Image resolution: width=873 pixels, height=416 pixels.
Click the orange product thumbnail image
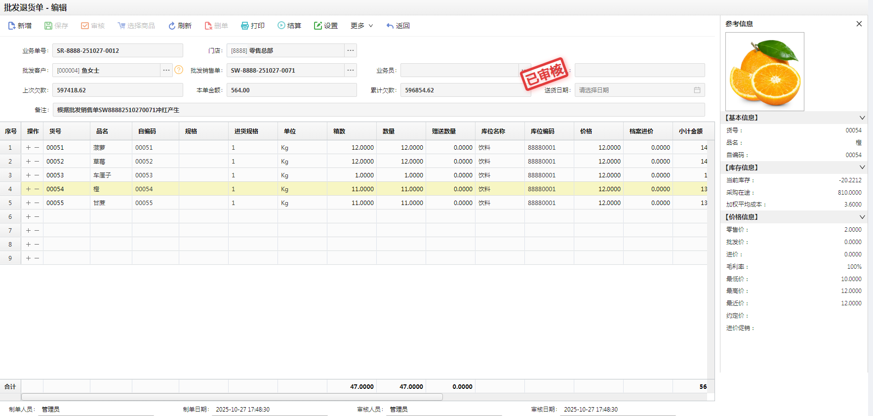[764, 72]
